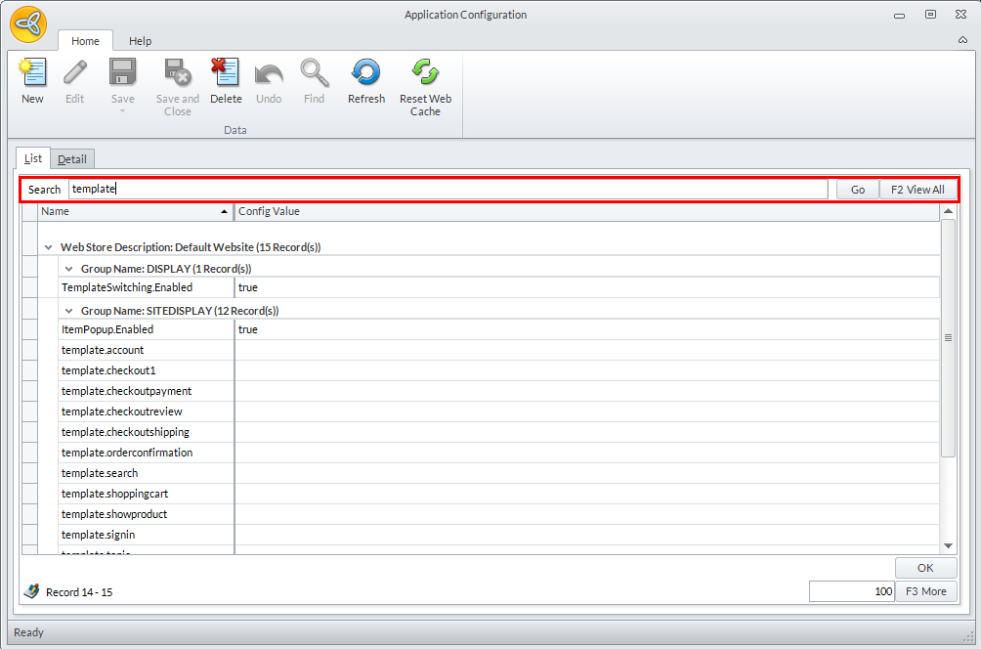Viewport: 981px width, 649px height.
Task: Click the Edit pencil icon
Action: 74,72
